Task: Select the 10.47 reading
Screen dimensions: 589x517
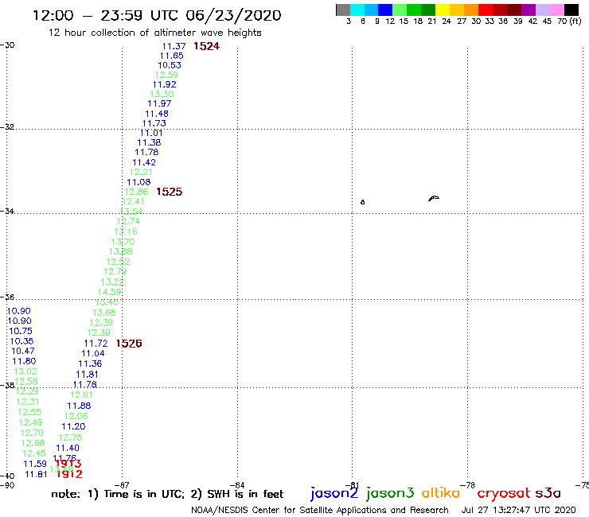Action: point(23,351)
